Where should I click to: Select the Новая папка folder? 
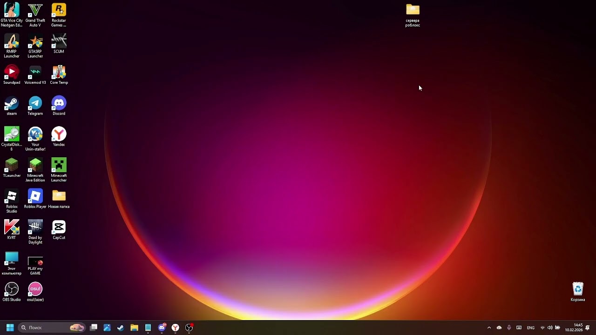point(59,199)
